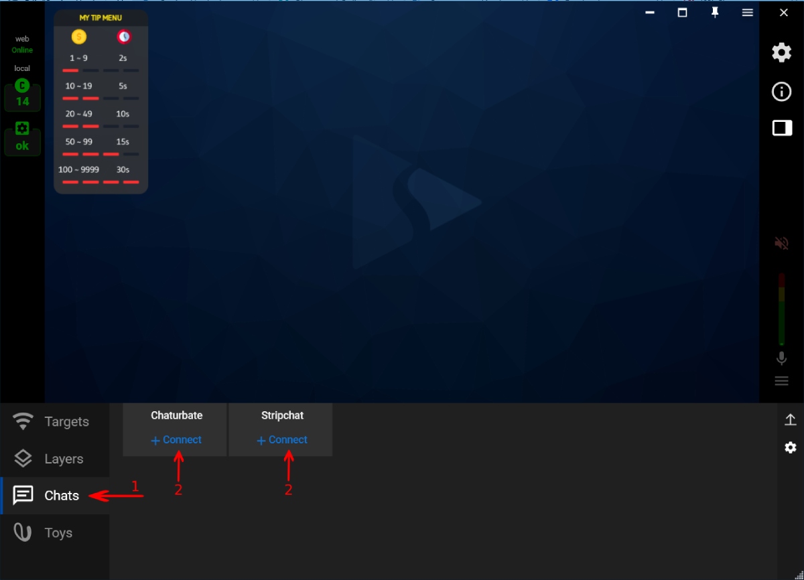
Task: Click the audio volume level meter
Action: click(781, 309)
